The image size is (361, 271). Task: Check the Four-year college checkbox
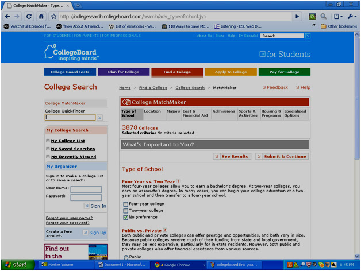tap(125, 204)
